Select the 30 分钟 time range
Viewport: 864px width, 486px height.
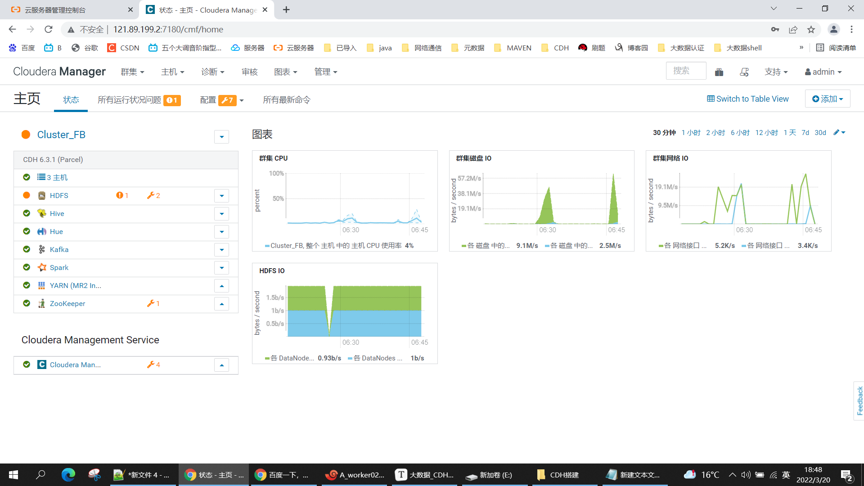664,132
